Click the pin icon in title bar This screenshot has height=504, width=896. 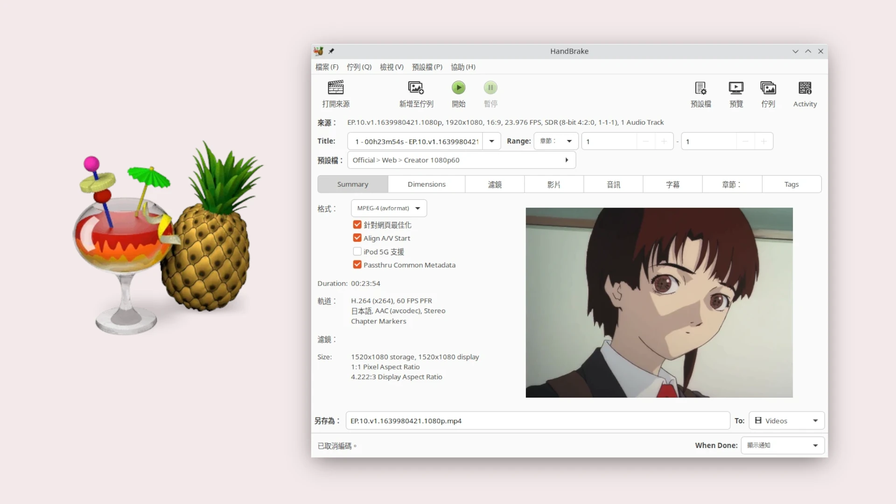click(331, 51)
